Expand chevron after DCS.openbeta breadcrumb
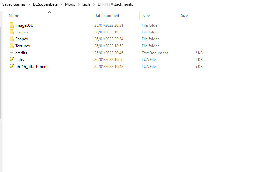Screen dimensions: 277x172 [x=61, y=4]
